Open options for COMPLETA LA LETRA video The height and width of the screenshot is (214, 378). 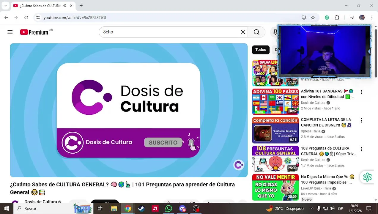pyautogui.click(x=361, y=120)
